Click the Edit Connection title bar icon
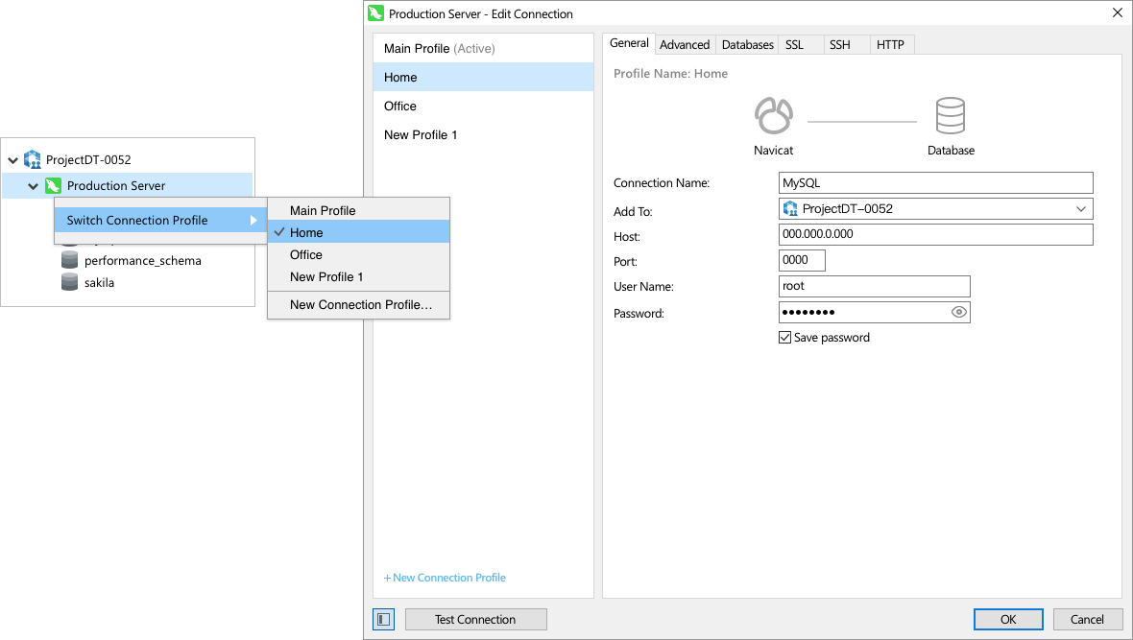This screenshot has height=640, width=1133. pyautogui.click(x=375, y=13)
